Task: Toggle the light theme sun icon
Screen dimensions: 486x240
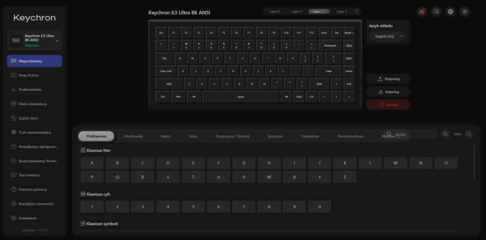Action: [x=465, y=11]
